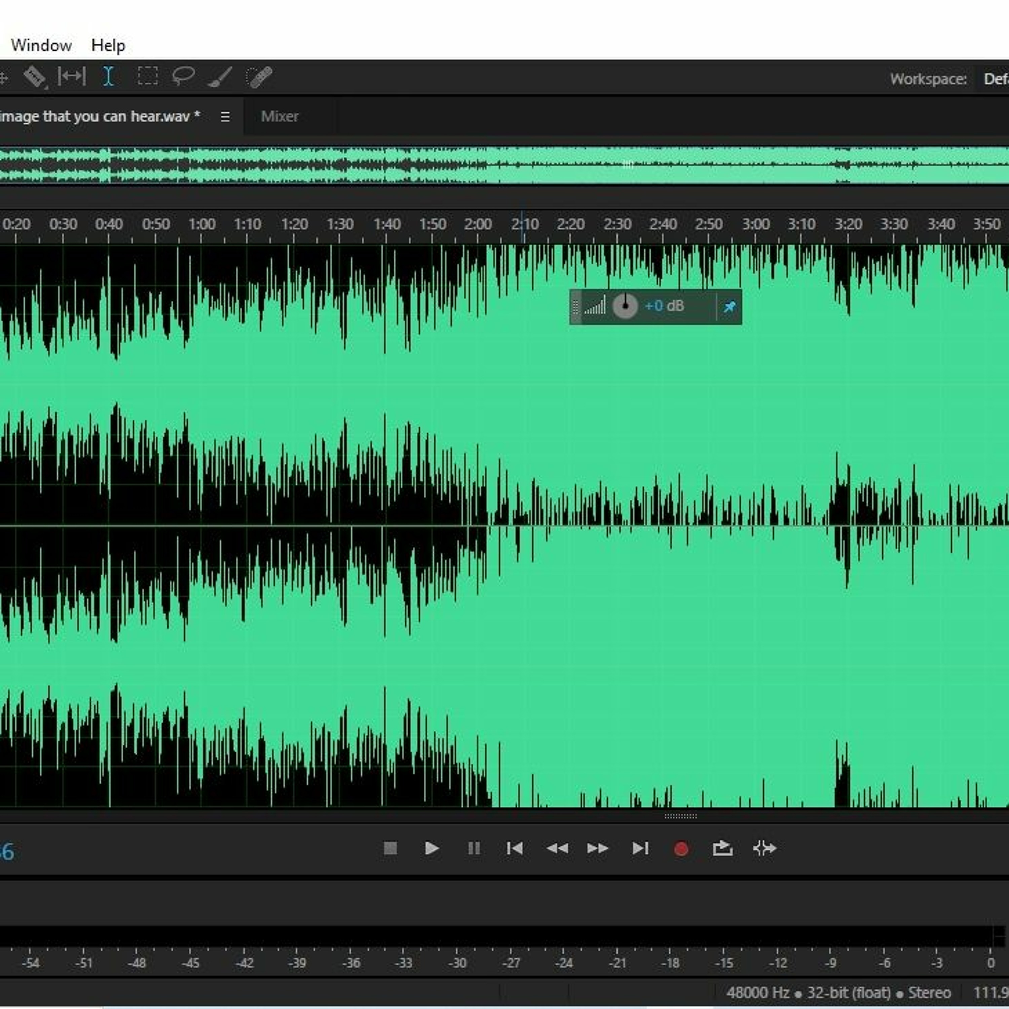Click the Fast Forward button
The image size is (1009, 1009).
click(597, 848)
